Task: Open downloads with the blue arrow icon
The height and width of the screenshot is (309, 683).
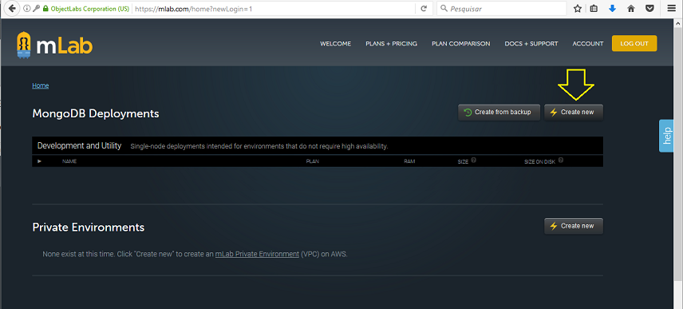Action: coord(613,8)
